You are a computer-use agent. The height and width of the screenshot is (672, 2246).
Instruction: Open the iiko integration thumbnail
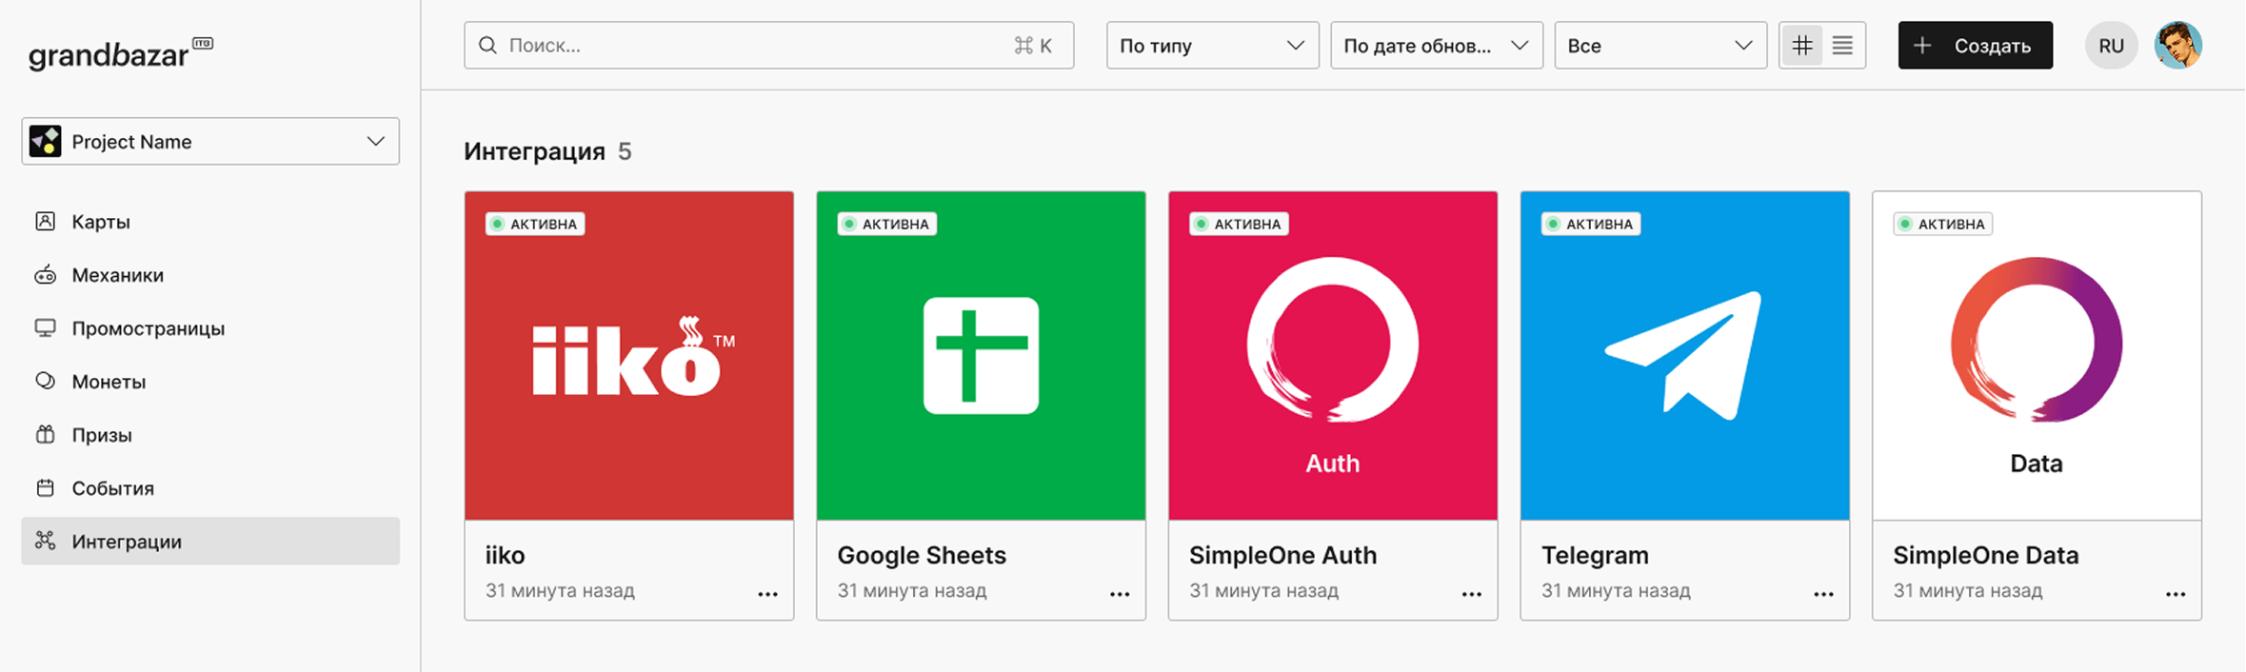629,356
